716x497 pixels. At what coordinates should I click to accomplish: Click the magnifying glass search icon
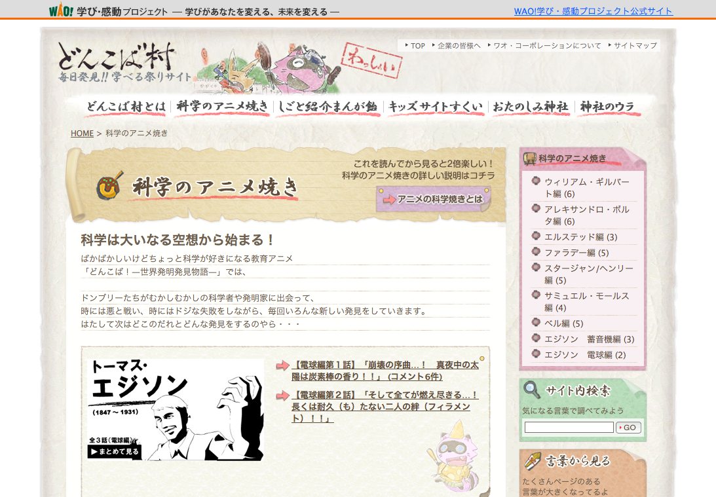[531, 390]
